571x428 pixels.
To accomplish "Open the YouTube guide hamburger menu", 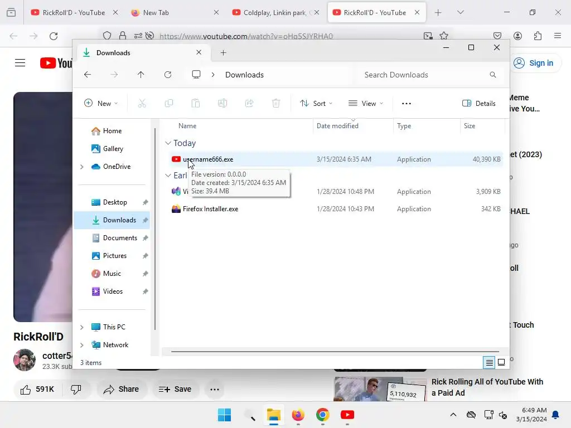I will pyautogui.click(x=20, y=63).
